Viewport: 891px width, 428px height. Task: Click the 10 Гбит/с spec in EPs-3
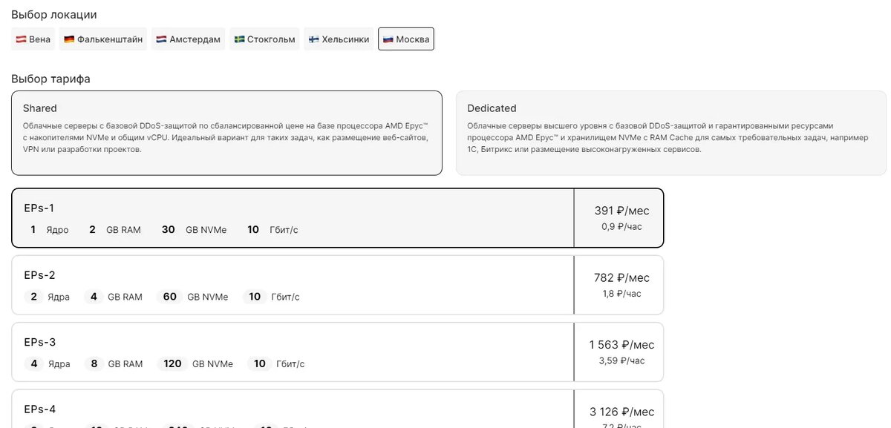(x=277, y=363)
